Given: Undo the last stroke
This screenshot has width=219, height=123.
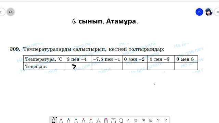Looking at the screenshot, I should [158, 120].
